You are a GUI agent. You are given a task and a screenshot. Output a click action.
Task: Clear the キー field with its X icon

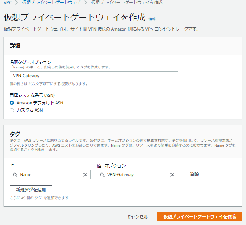pyautogui.click(x=85, y=175)
